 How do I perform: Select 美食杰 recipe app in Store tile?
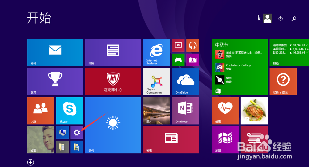(239, 54)
